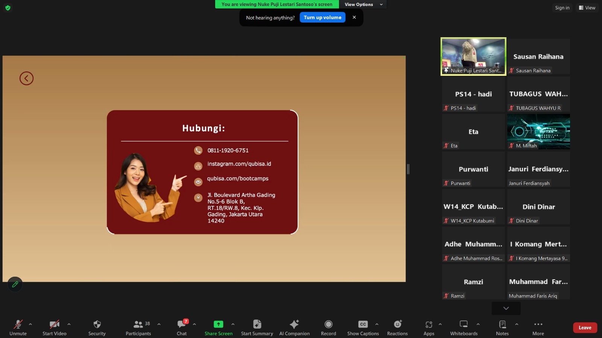Viewport: 602px width, 338px height.
Task: Open Reactions smiley icon
Action: [x=398, y=324]
